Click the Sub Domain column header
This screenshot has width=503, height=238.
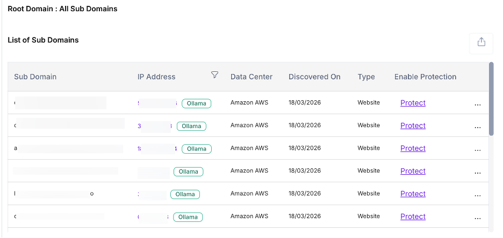click(x=35, y=77)
